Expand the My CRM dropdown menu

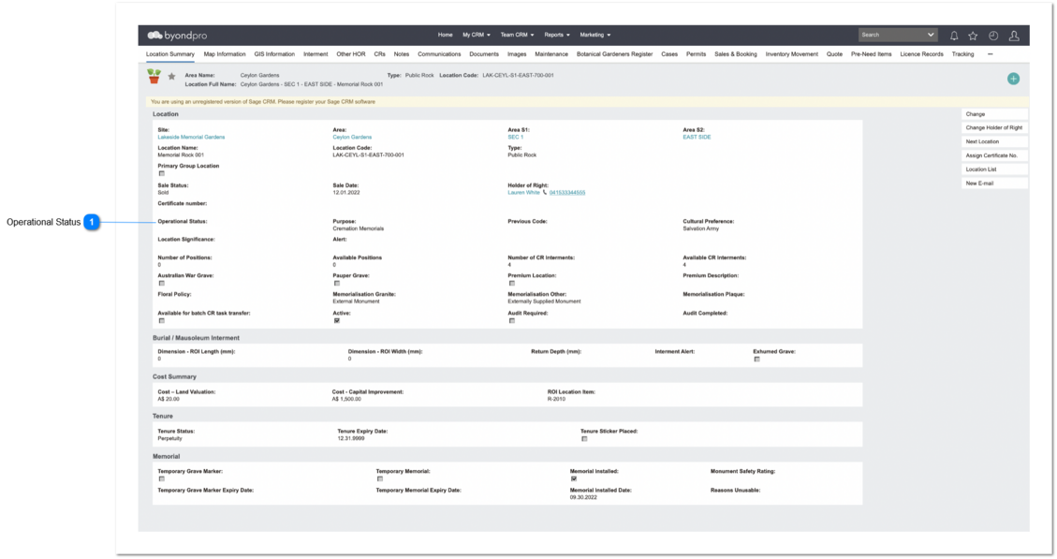click(x=476, y=35)
